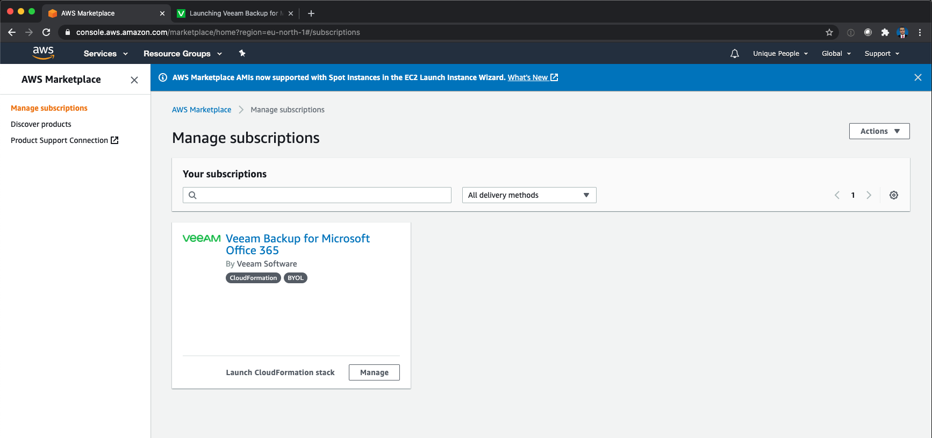This screenshot has width=932, height=438.
Task: Expand the Services menu
Action: coord(105,54)
